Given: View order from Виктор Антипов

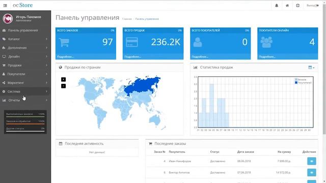Looking at the screenshot, I should tap(312, 172).
